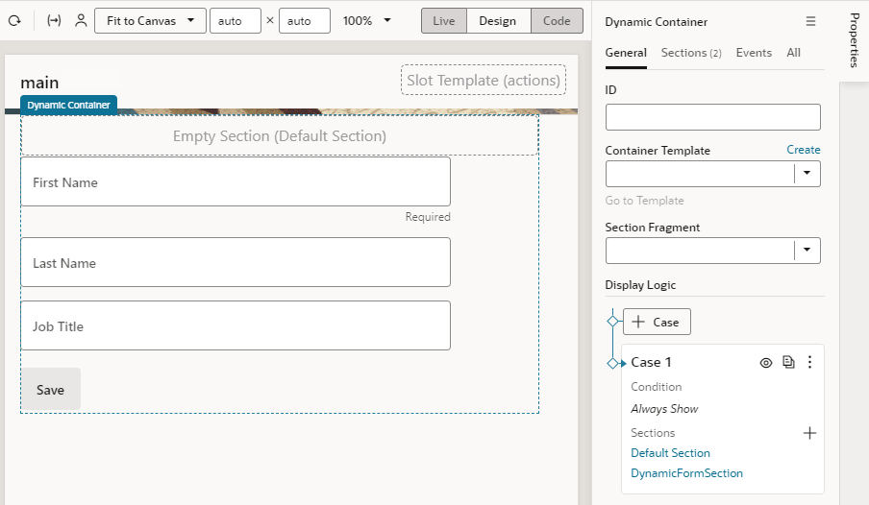Select the Dynamic Container label tag
This screenshot has width=869, height=505.
pyautogui.click(x=68, y=106)
